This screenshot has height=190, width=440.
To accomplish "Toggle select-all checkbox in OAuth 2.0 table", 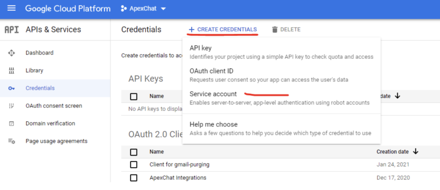I will tap(134, 152).
